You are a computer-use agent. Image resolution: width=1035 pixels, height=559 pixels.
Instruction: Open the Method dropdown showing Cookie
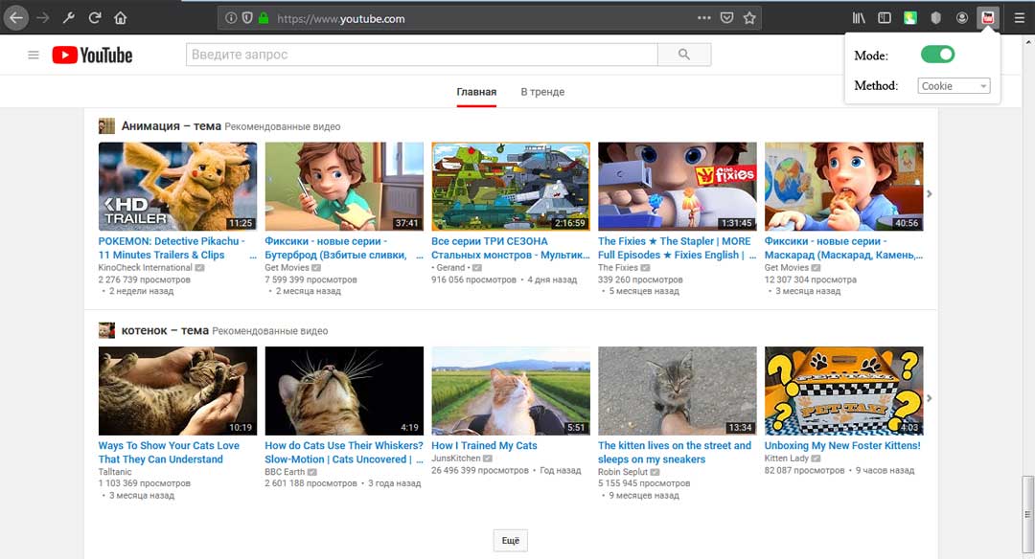[x=954, y=86]
